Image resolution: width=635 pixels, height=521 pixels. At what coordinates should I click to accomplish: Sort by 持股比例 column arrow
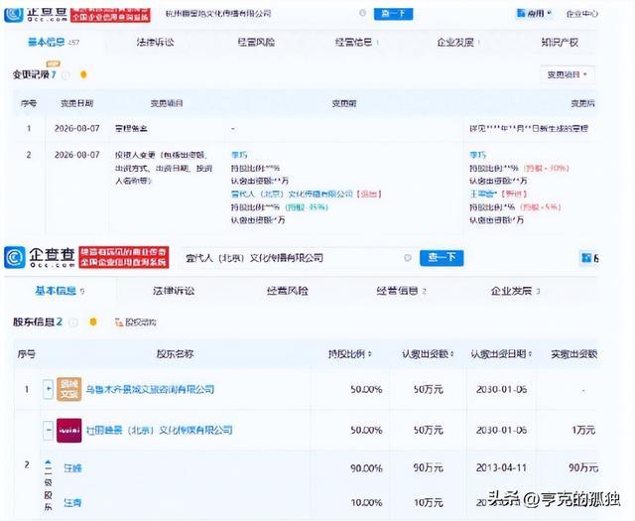[369, 354]
